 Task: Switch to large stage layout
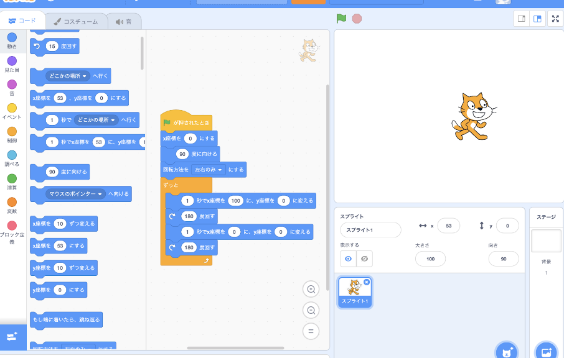pos(537,19)
